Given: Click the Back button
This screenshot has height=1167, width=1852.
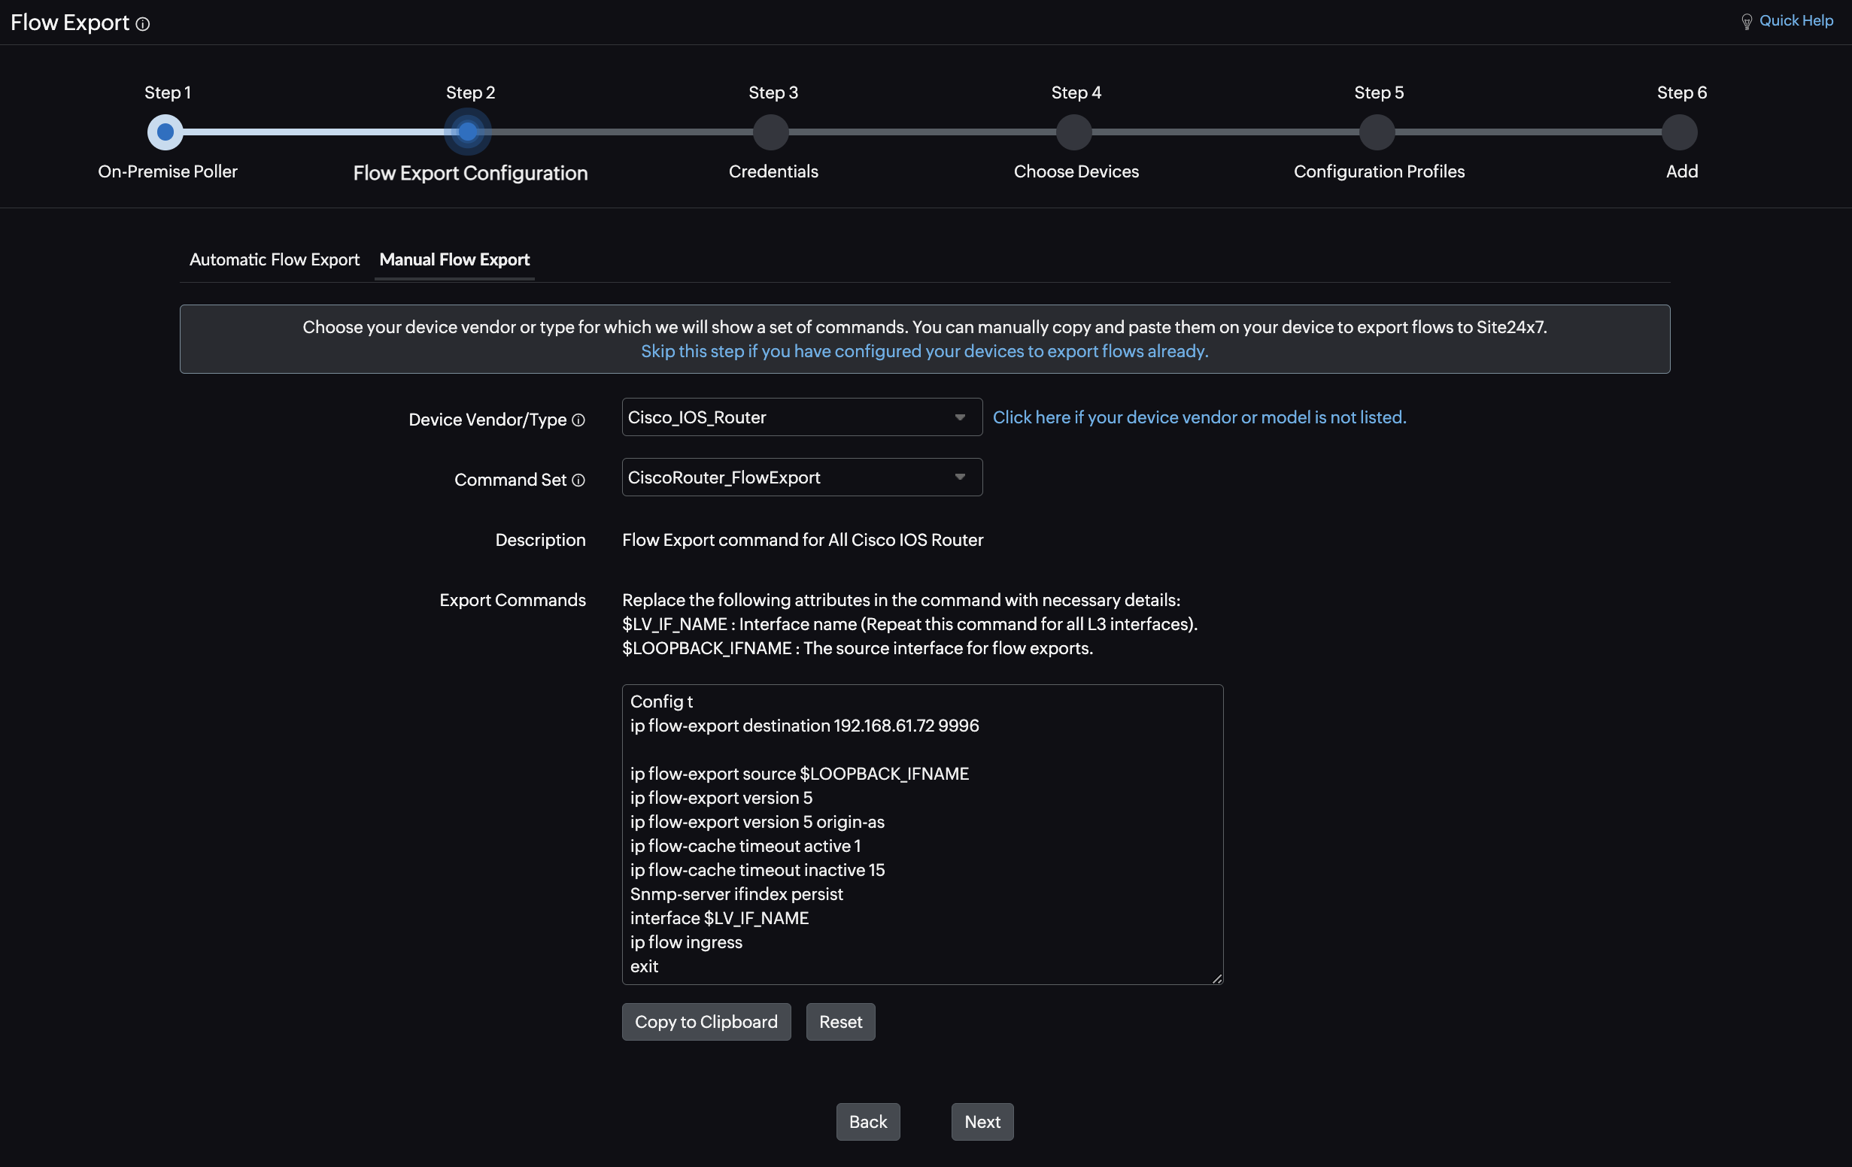Looking at the screenshot, I should point(867,1121).
